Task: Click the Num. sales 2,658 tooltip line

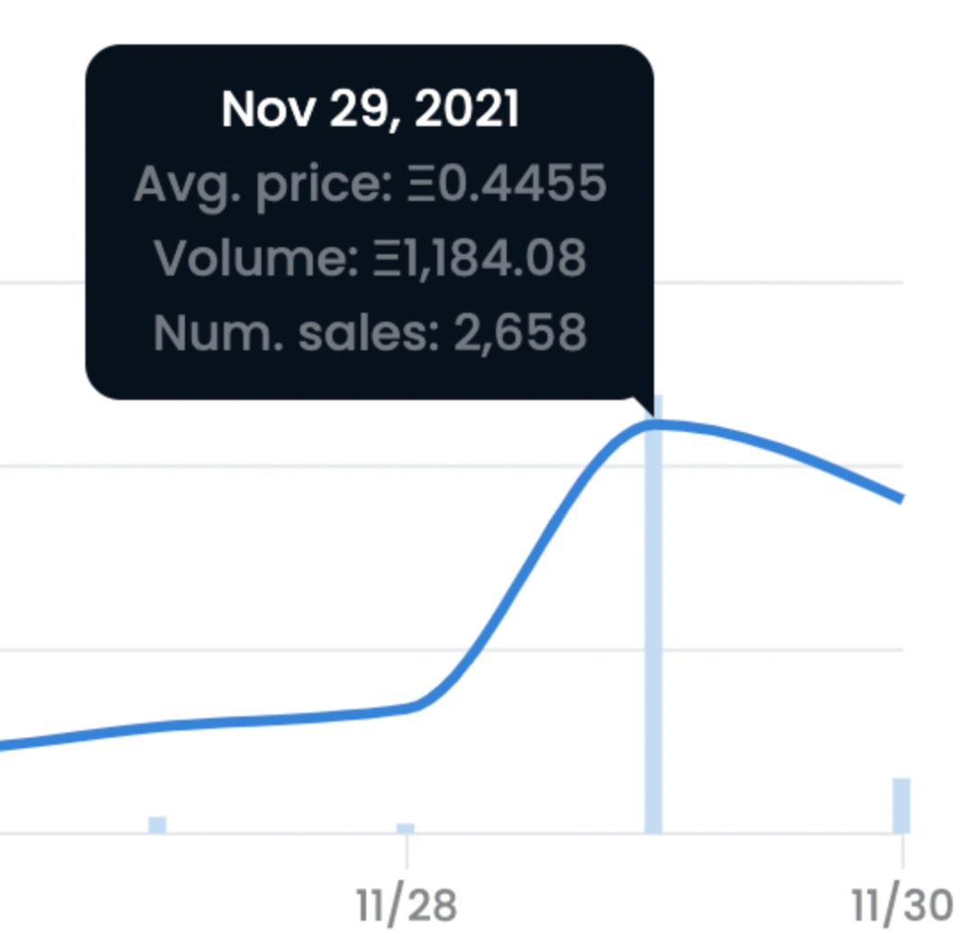Action: coord(371,333)
